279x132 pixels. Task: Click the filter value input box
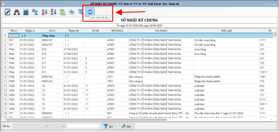(x=83, y=126)
